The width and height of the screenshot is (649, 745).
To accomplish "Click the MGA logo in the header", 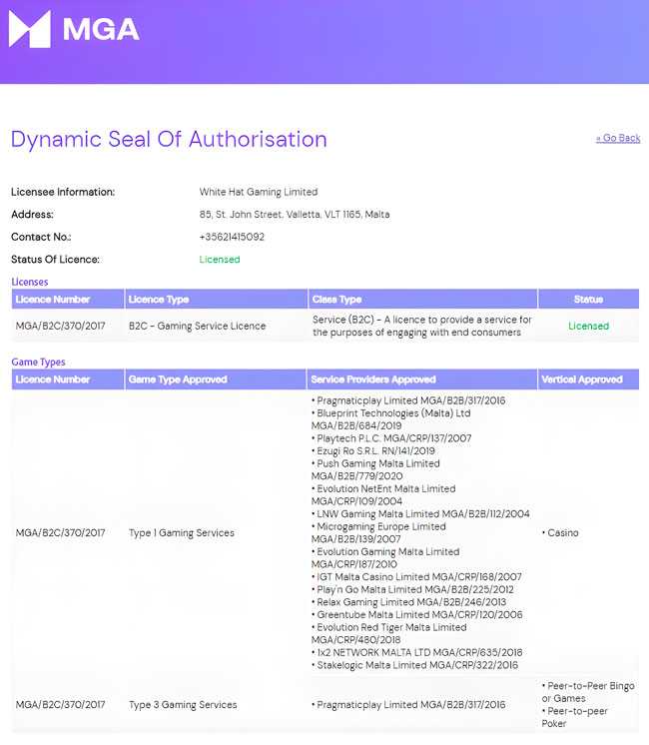I will 74,29.
